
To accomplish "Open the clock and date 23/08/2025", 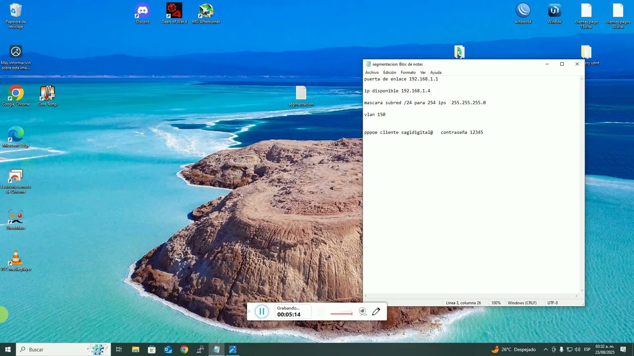I will pyautogui.click(x=605, y=350).
